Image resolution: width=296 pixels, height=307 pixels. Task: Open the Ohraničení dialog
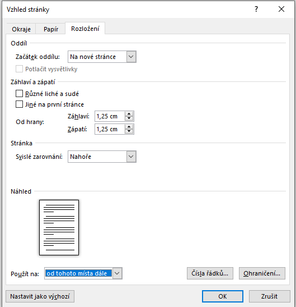click(x=262, y=273)
